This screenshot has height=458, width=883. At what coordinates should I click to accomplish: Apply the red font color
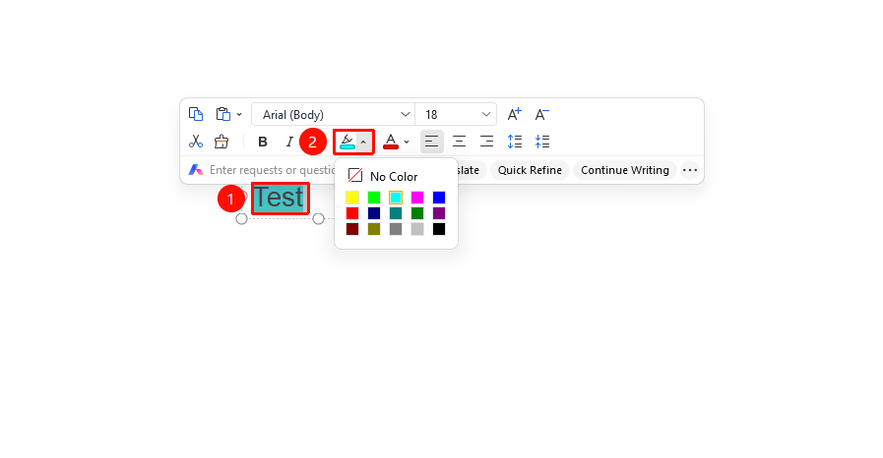click(390, 142)
